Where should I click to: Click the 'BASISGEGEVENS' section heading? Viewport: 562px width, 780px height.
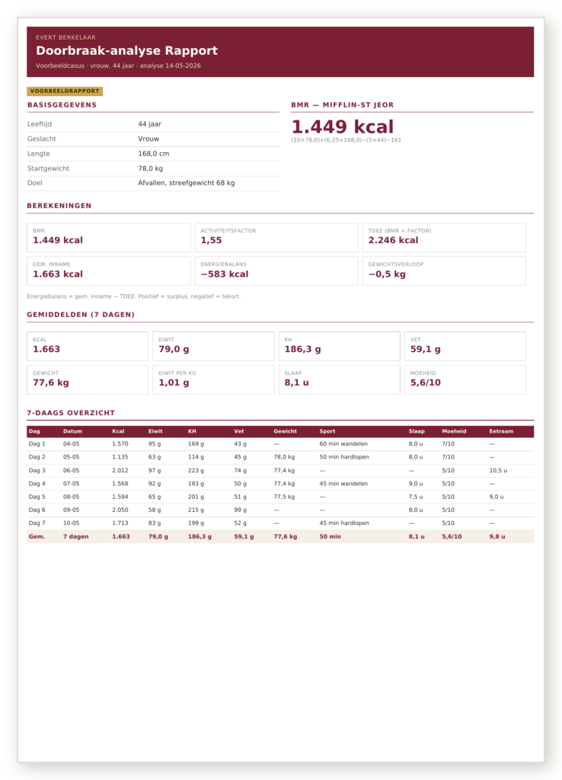(62, 105)
